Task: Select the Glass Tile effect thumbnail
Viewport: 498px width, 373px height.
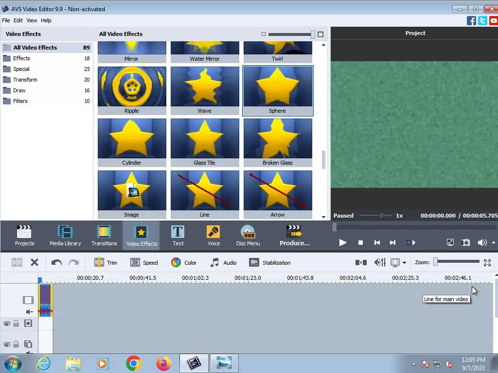Action: (205, 142)
